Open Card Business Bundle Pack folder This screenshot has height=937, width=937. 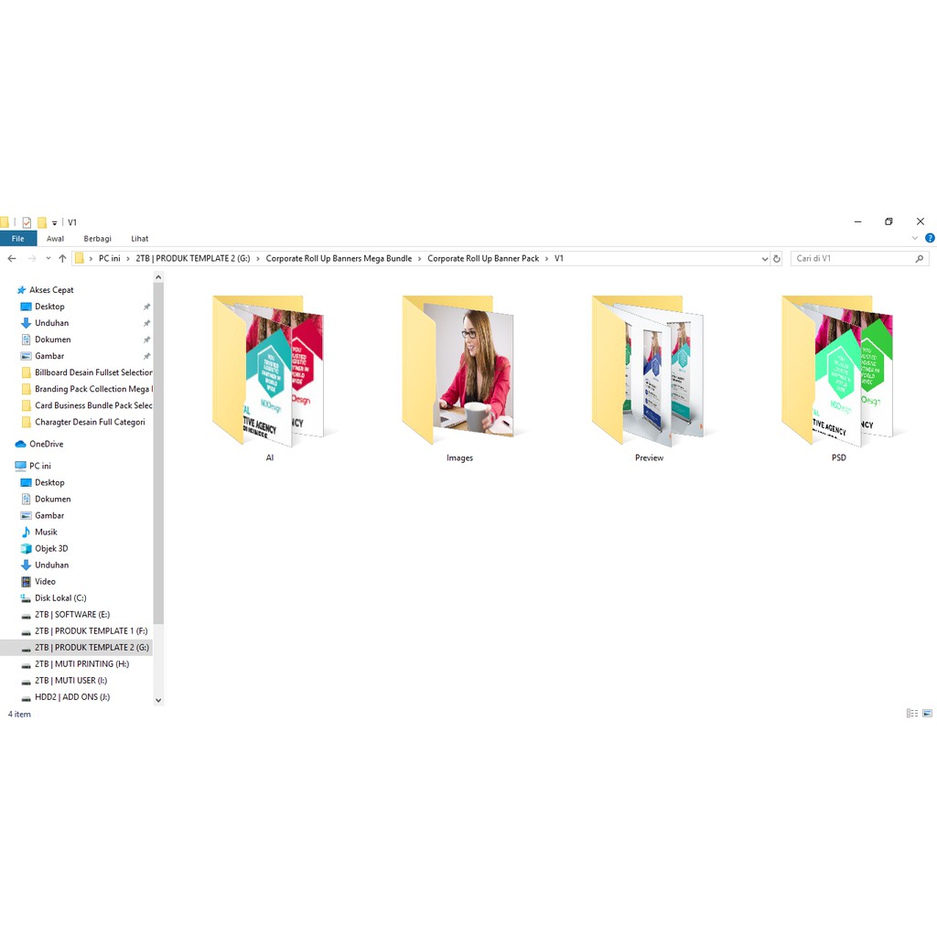[93, 405]
